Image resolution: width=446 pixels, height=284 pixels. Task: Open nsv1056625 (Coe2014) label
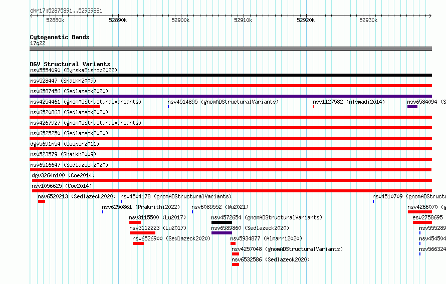62,186
